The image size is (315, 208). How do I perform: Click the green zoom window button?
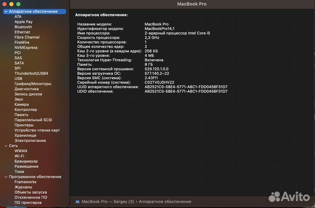point(18,4)
